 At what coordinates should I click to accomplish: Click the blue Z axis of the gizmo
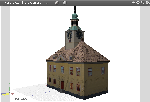[x=4, y=94]
